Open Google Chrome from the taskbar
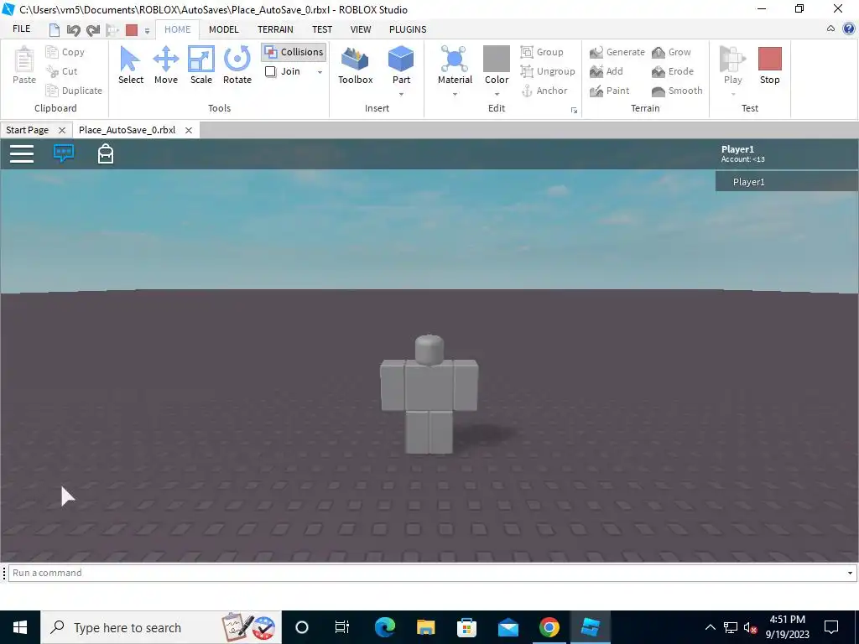The image size is (859, 644). pos(549,627)
